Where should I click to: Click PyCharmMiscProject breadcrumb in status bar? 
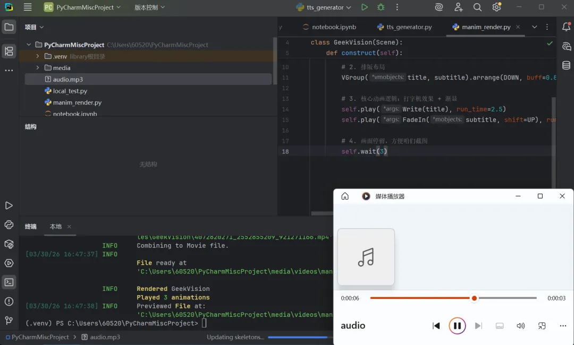37,337
